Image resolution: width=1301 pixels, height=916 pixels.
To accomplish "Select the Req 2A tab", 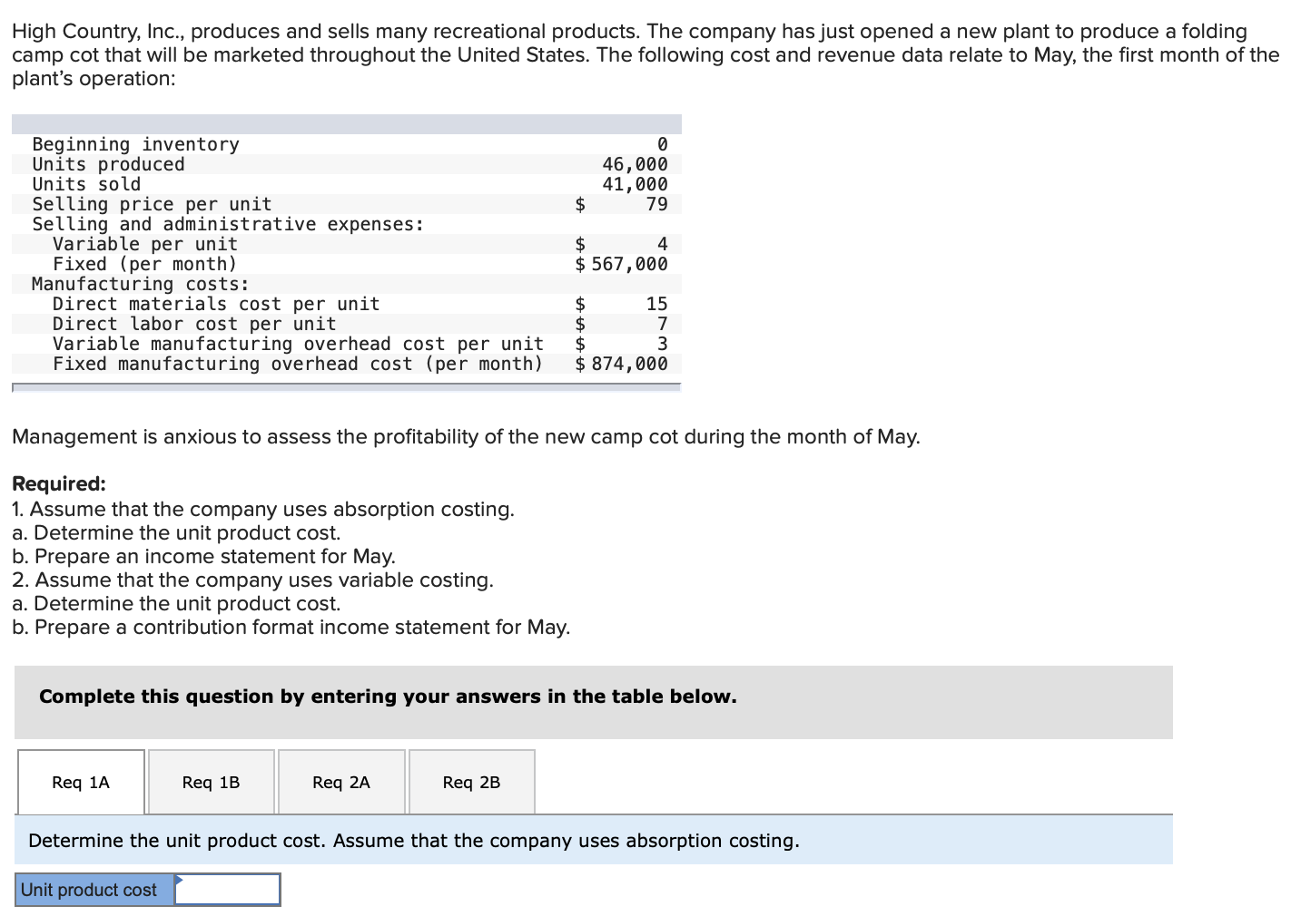I will pyautogui.click(x=341, y=782).
